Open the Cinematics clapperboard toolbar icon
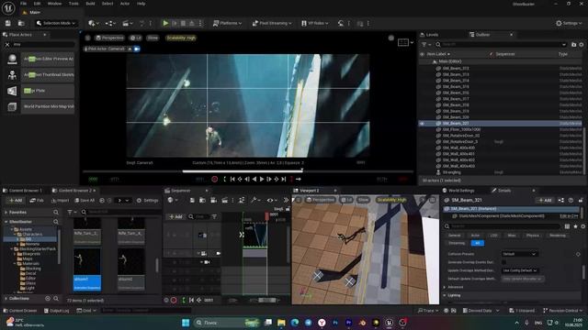Viewport: 588px width, 330px height. pyautogui.click(x=128, y=23)
